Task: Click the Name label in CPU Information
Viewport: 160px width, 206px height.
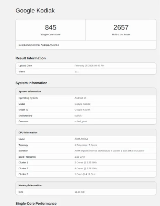Action: tap(22, 139)
